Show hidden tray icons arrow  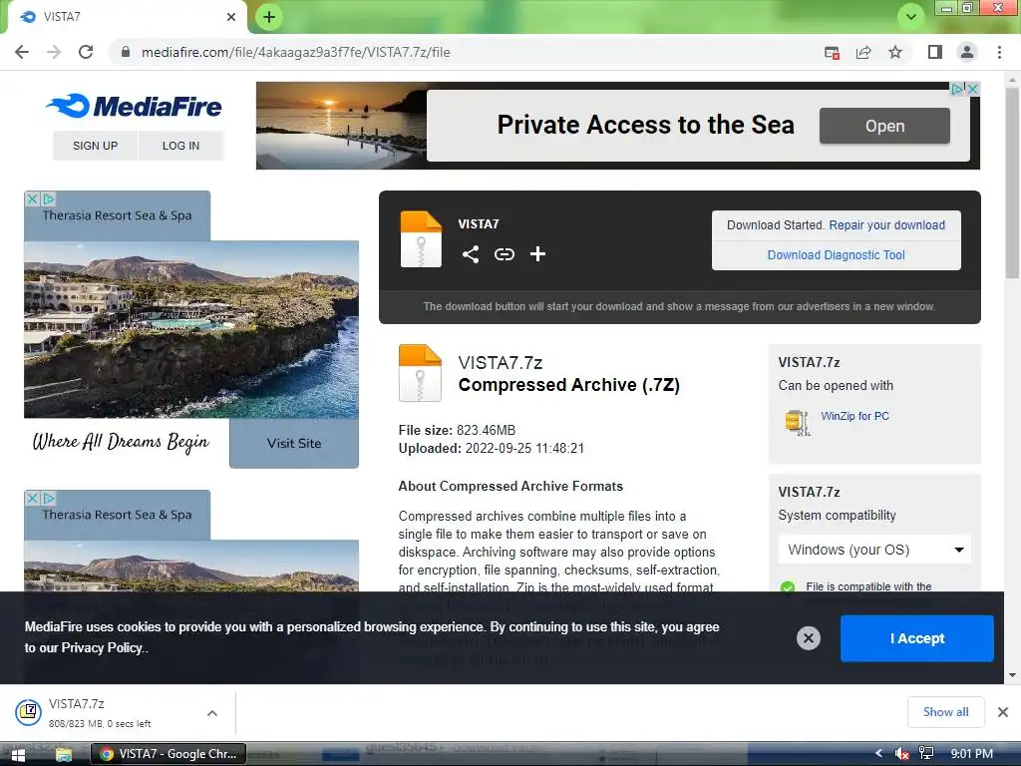click(x=878, y=753)
